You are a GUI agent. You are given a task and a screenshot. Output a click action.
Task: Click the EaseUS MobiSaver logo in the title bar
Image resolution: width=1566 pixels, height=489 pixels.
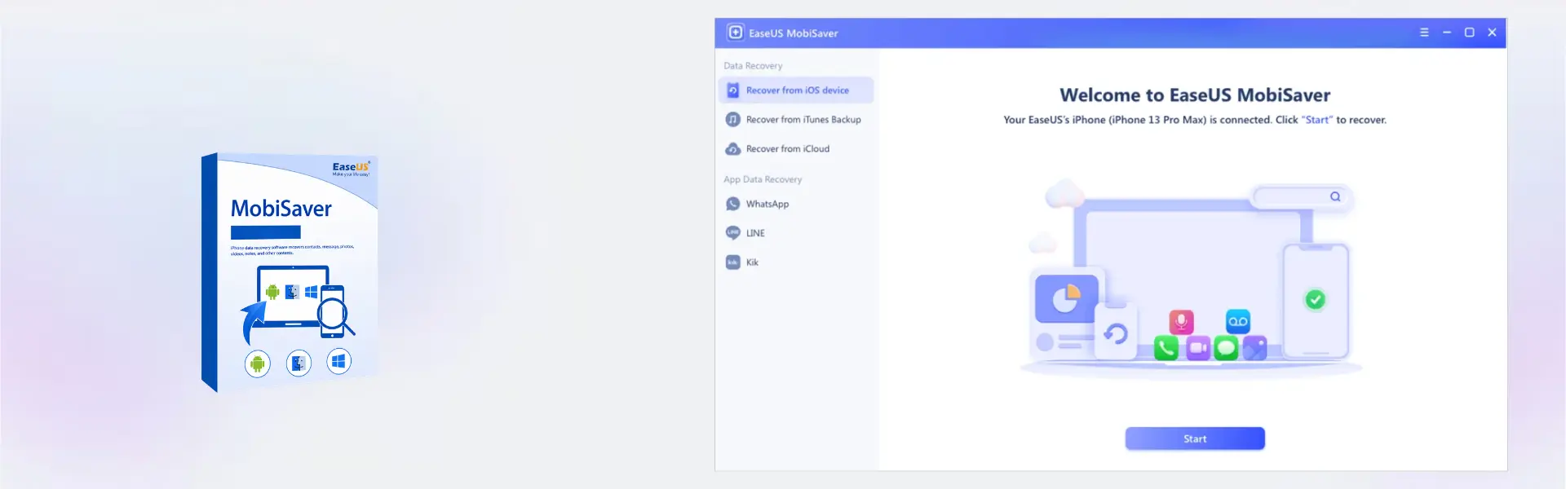[x=735, y=33]
